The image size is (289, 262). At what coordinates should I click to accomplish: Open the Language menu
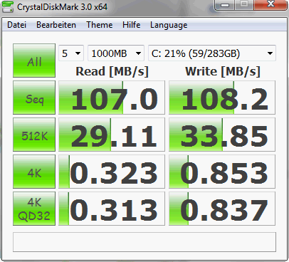click(x=169, y=25)
